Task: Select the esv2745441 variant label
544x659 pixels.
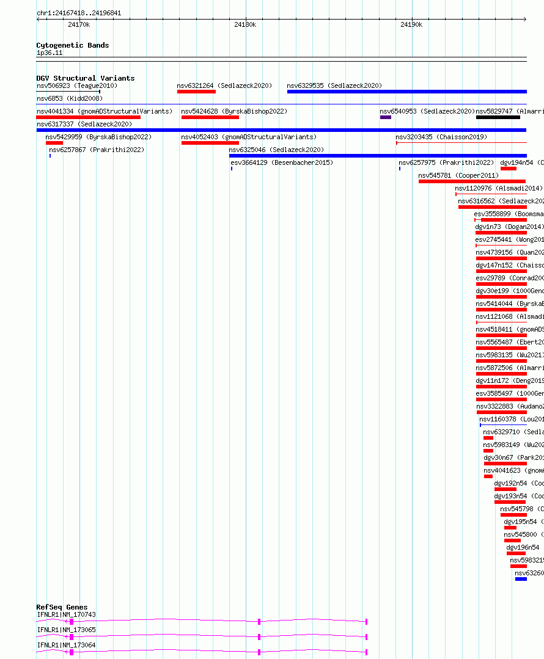Action: pos(510,239)
